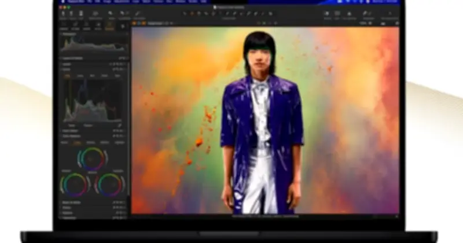Click the edit icon at toolbar's right side
463x243 pixels.
[366, 13]
